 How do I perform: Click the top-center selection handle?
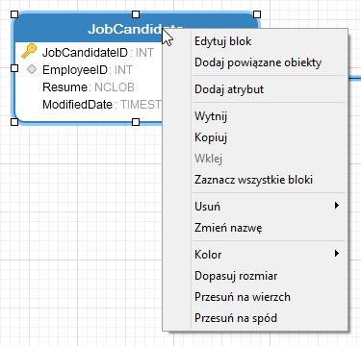[x=136, y=14]
